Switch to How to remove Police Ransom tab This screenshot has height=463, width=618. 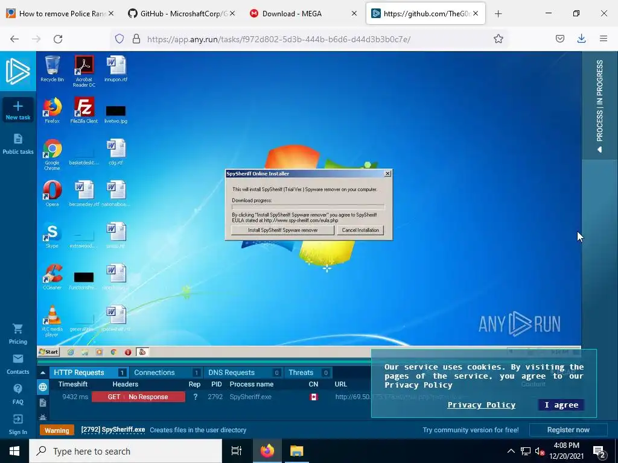click(x=60, y=13)
